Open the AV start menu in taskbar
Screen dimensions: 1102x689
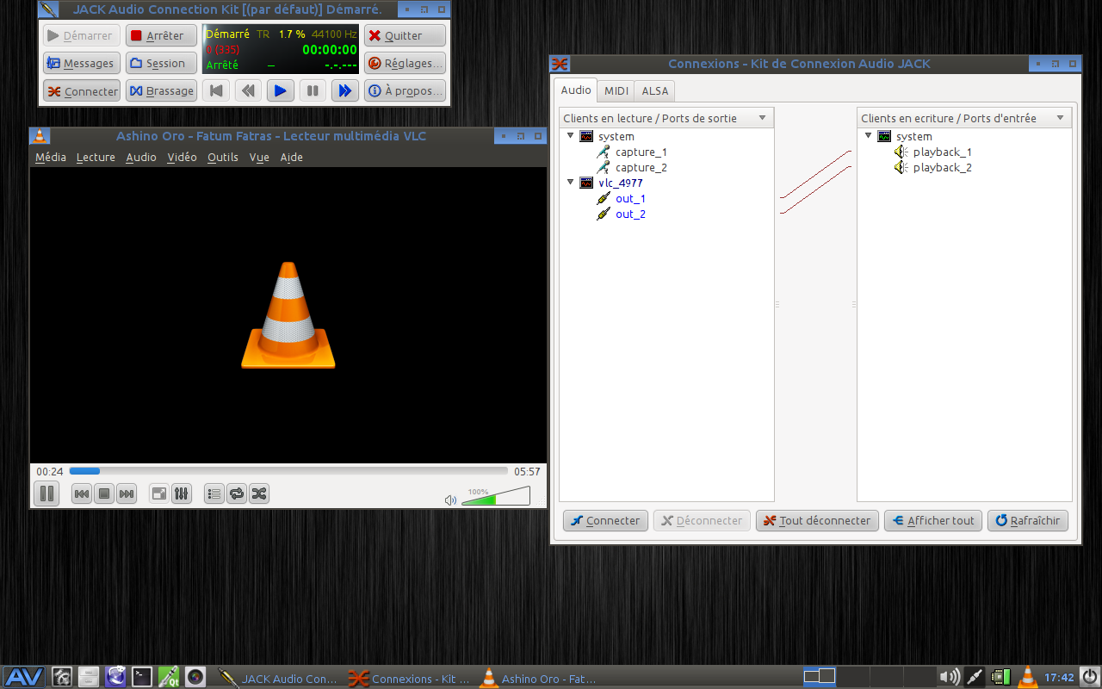click(23, 677)
